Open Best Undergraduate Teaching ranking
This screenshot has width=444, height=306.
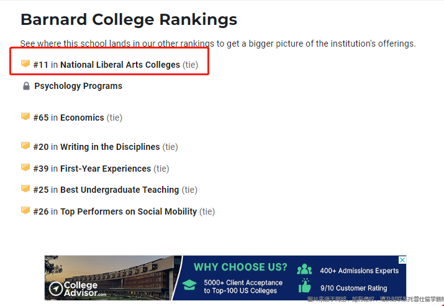click(x=119, y=190)
